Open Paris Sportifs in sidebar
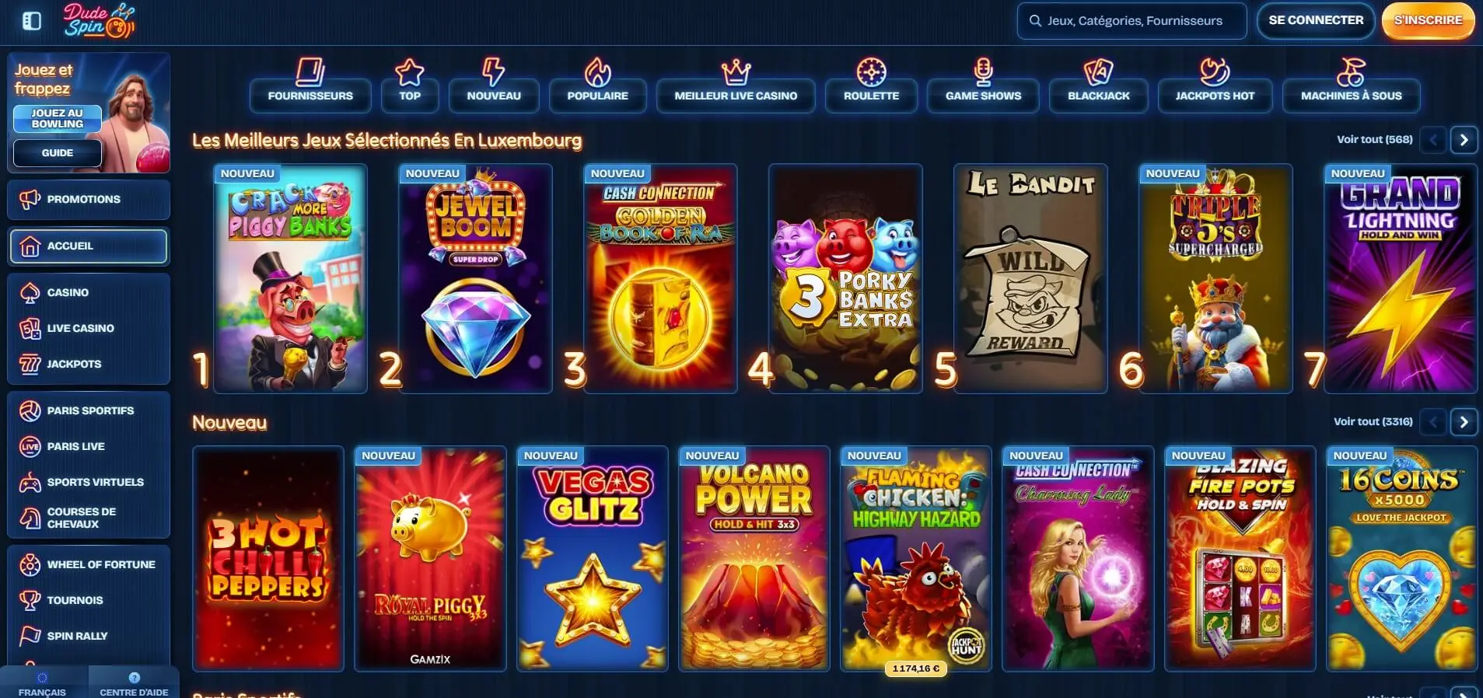 click(89, 410)
